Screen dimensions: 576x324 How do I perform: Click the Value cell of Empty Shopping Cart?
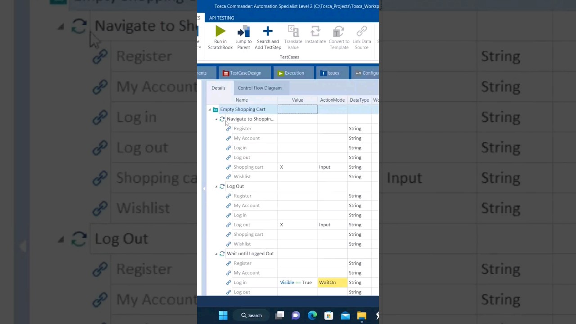[x=297, y=109]
